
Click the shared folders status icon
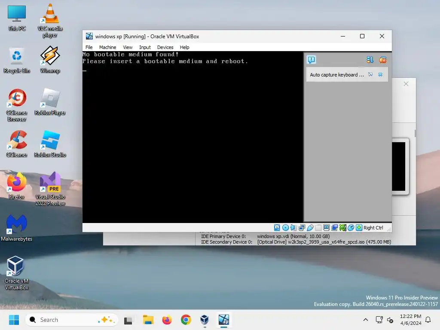click(318, 228)
